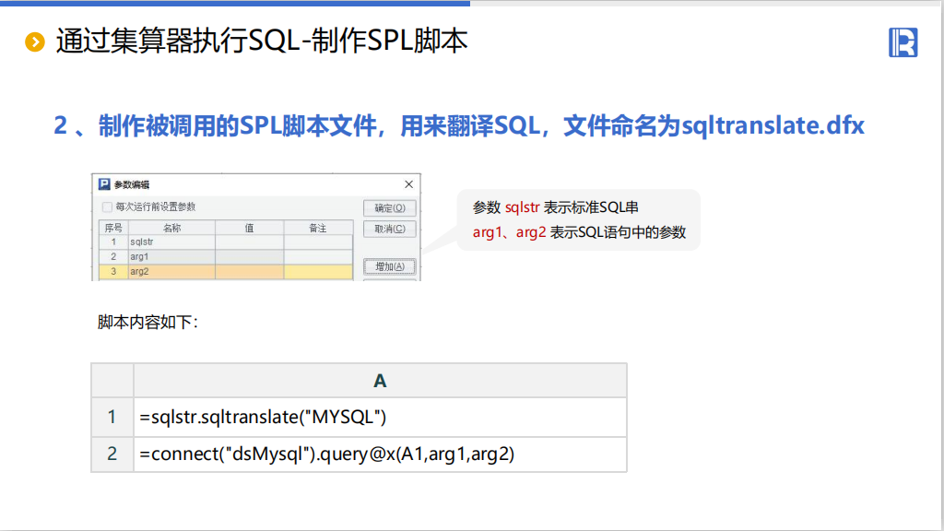The height and width of the screenshot is (531, 944).
Task: Click the 确定(O) button
Action: pyautogui.click(x=390, y=207)
